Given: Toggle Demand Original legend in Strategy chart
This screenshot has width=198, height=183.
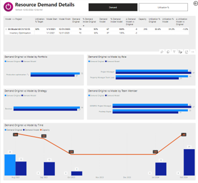Looking at the screenshot, I should [12, 95].
